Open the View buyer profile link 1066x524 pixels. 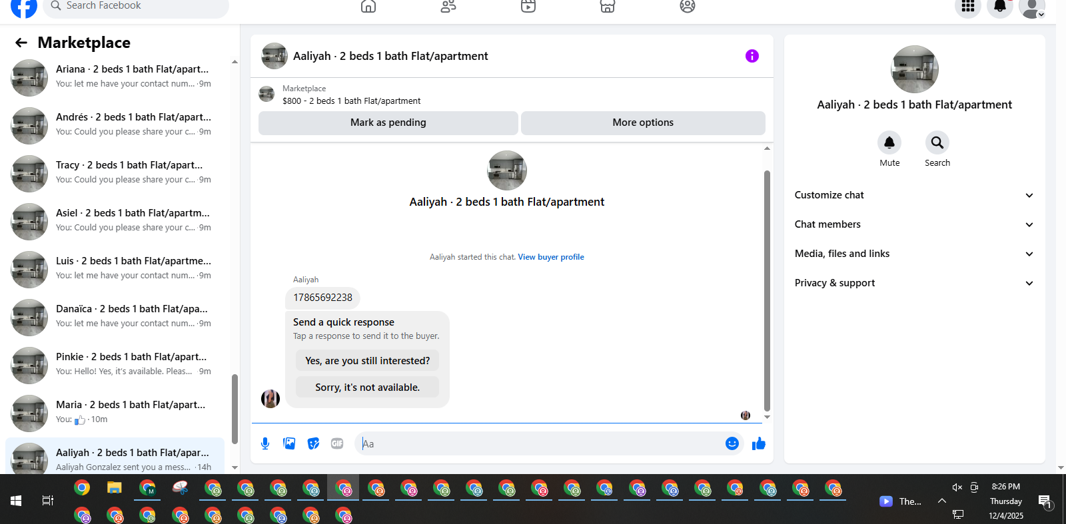coord(551,257)
